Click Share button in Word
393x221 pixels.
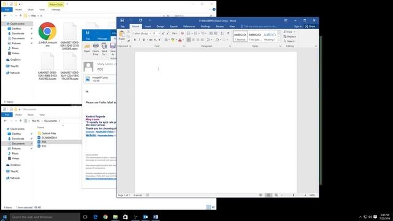coord(310,26)
